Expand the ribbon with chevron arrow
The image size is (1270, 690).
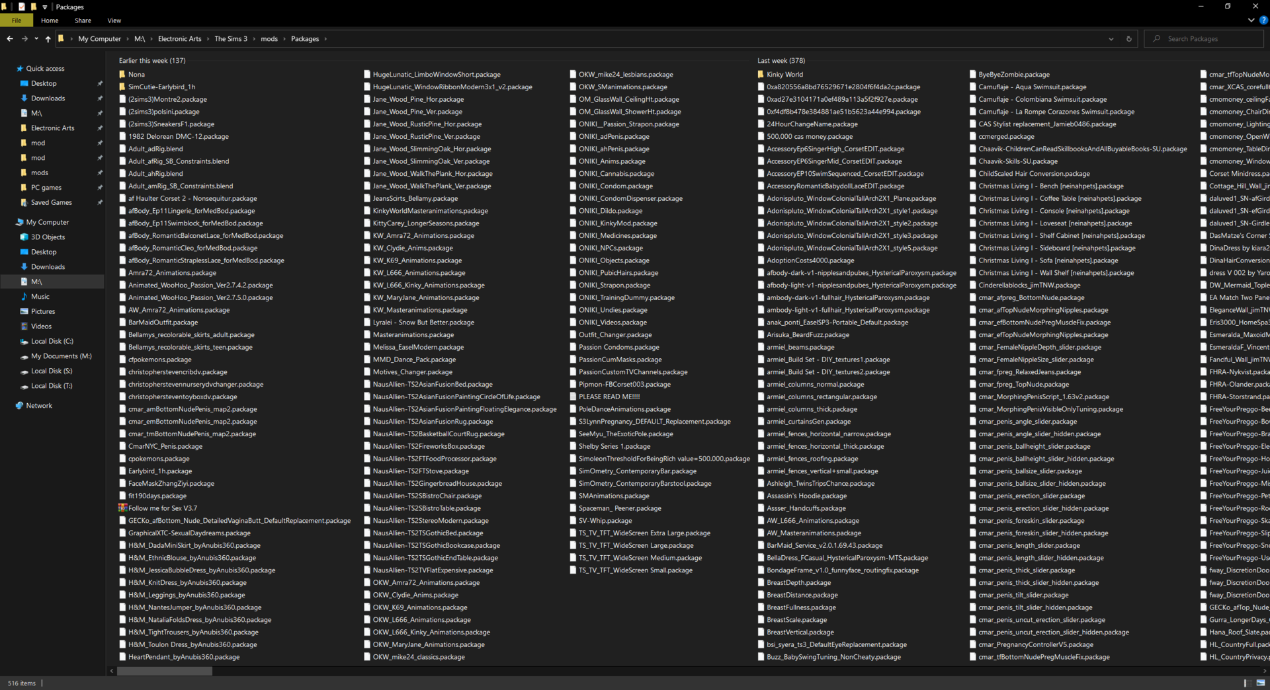tap(1251, 20)
